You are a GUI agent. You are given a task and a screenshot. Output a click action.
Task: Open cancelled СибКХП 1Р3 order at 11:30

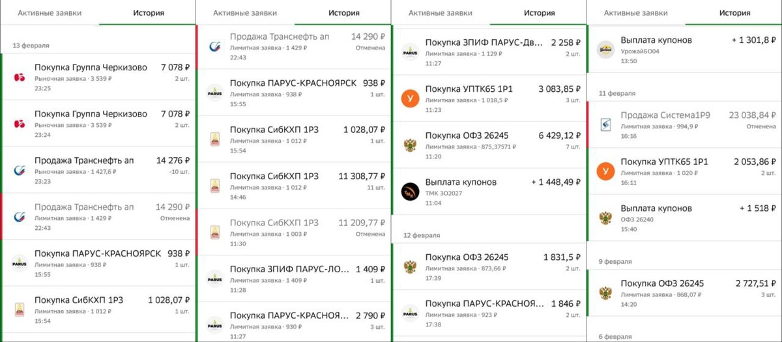point(294,232)
